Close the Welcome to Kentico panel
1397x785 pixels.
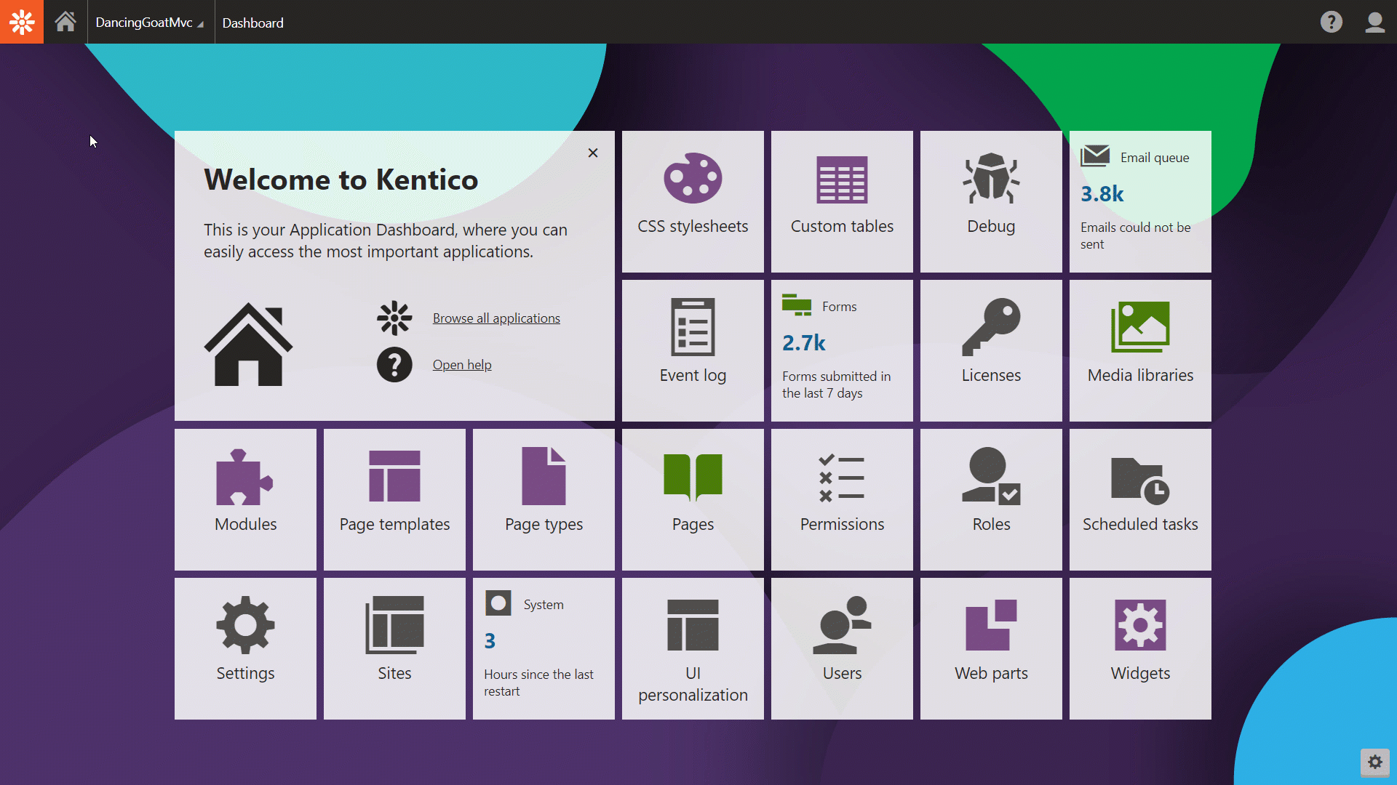tap(593, 153)
